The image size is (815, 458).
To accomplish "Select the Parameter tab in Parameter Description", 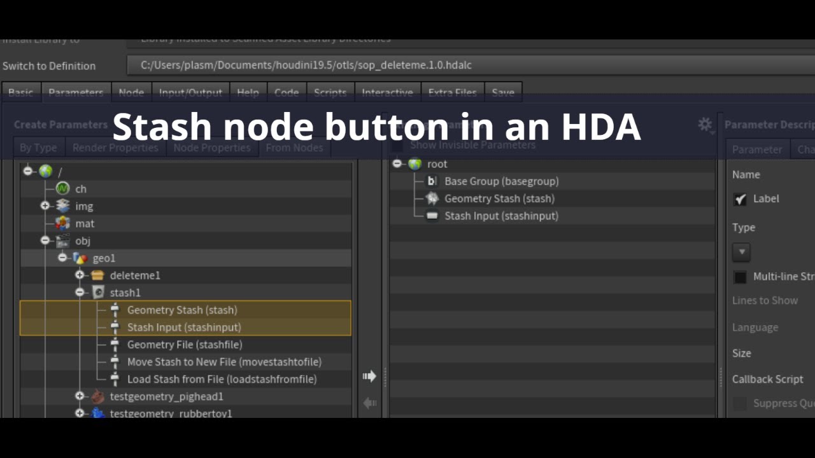I will tap(757, 149).
